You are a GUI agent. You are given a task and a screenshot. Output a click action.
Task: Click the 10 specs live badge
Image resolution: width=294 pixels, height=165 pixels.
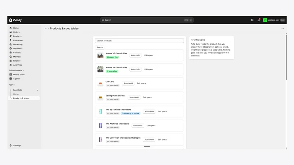(x=112, y=57)
